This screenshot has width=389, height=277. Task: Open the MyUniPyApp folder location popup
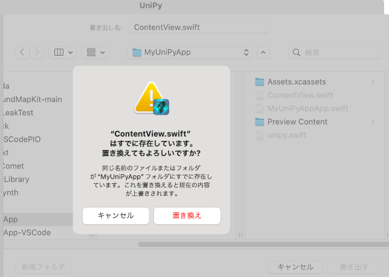tap(190, 53)
